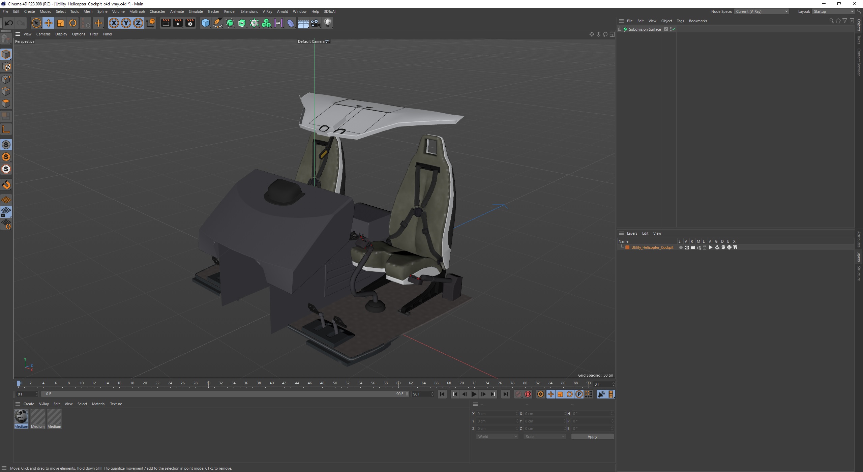
Task: Open the MoGraph menu
Action: click(x=137, y=11)
